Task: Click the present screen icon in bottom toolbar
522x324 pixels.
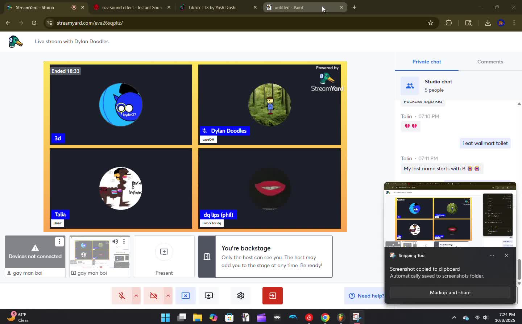Action: (209, 296)
